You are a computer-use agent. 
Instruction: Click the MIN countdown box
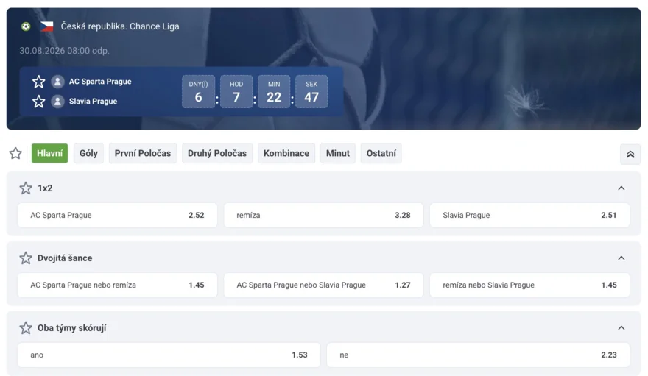[274, 92]
